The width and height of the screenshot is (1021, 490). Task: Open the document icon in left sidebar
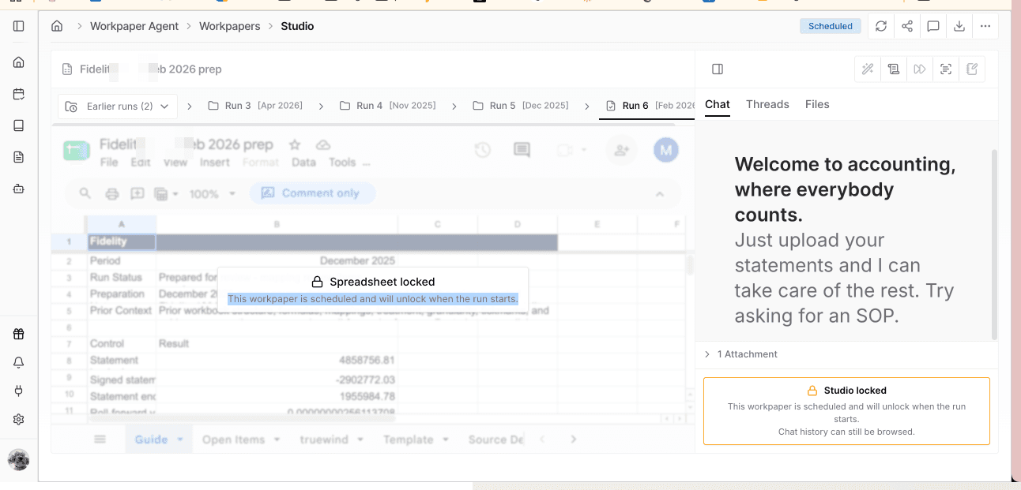pyautogui.click(x=19, y=157)
